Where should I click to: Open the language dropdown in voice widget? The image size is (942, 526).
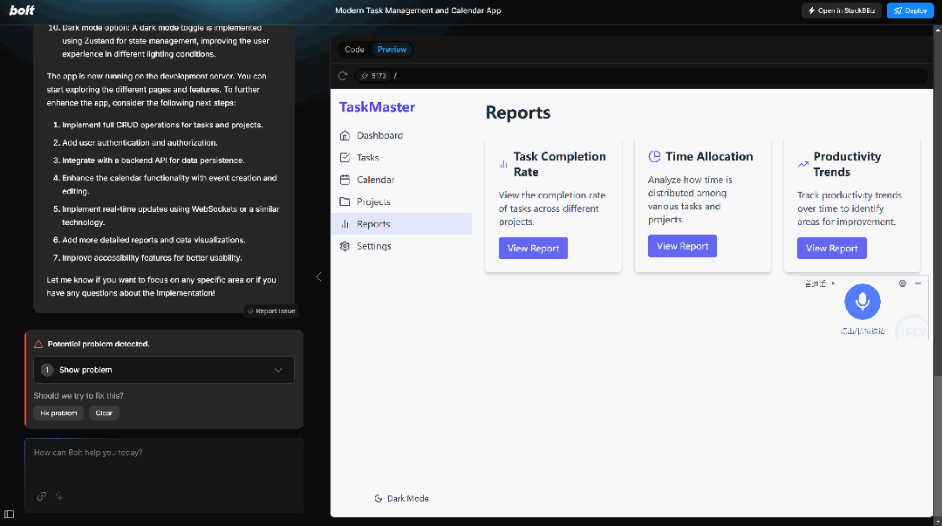(x=820, y=283)
